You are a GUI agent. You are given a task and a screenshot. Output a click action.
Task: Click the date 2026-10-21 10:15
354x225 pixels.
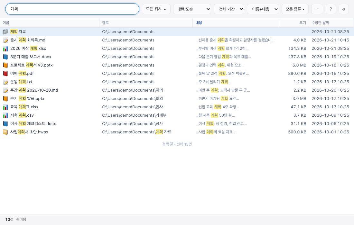[x=330, y=40]
